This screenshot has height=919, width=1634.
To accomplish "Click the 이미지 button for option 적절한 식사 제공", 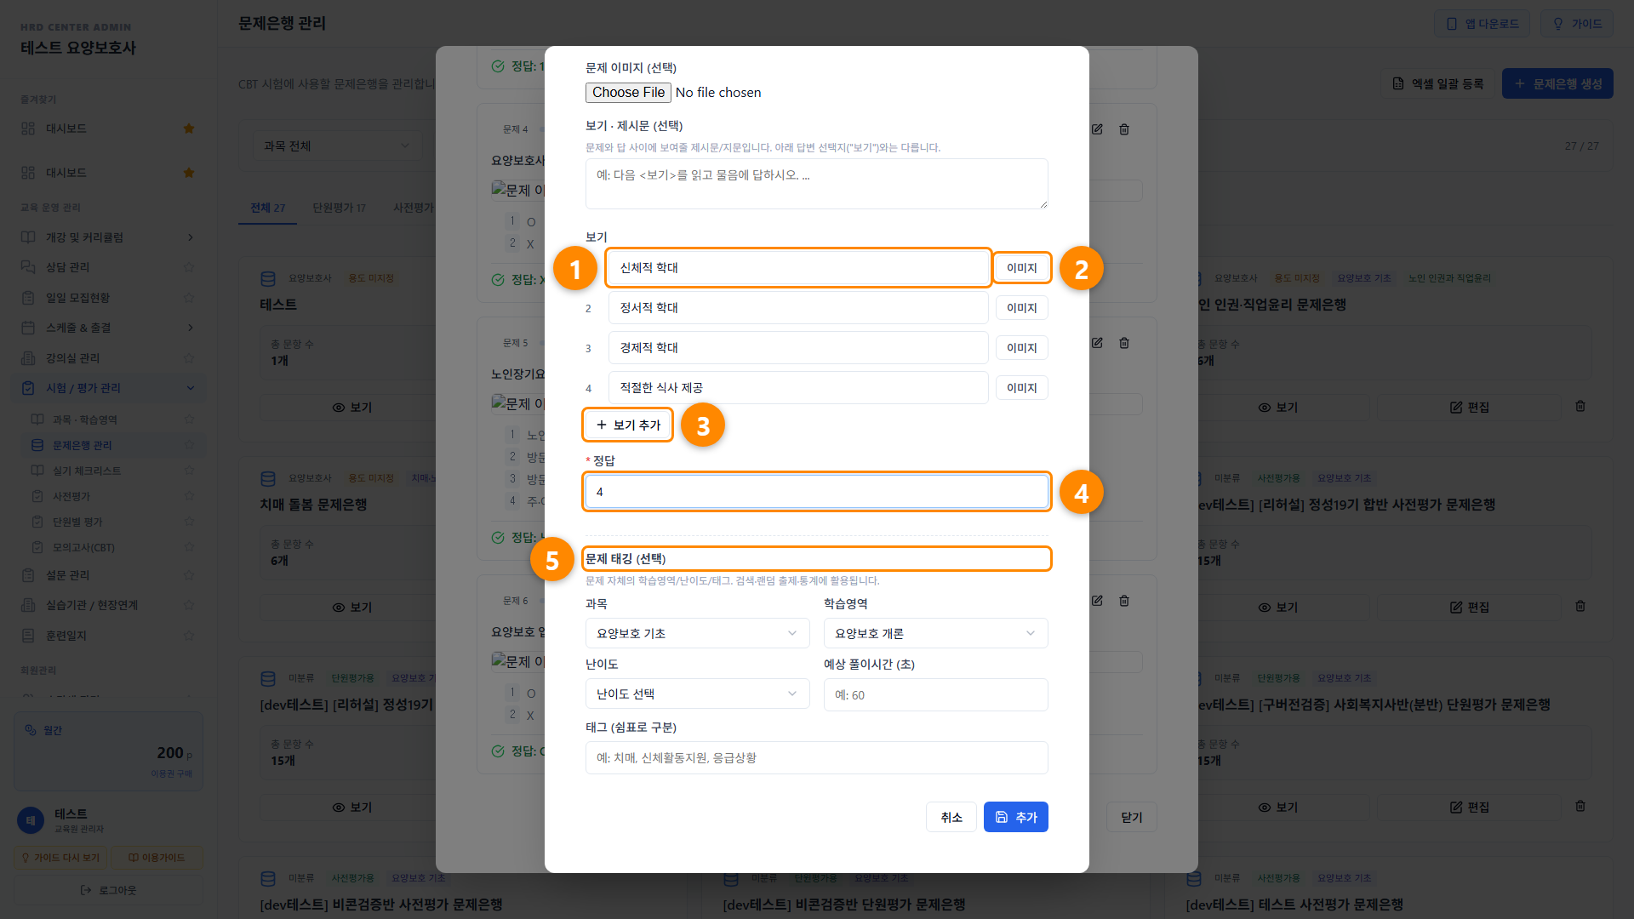I will (x=1021, y=388).
